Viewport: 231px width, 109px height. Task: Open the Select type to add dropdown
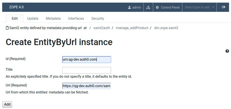(x=199, y=7)
